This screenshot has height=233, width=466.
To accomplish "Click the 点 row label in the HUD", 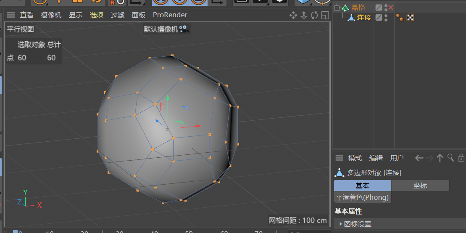I will [x=10, y=58].
